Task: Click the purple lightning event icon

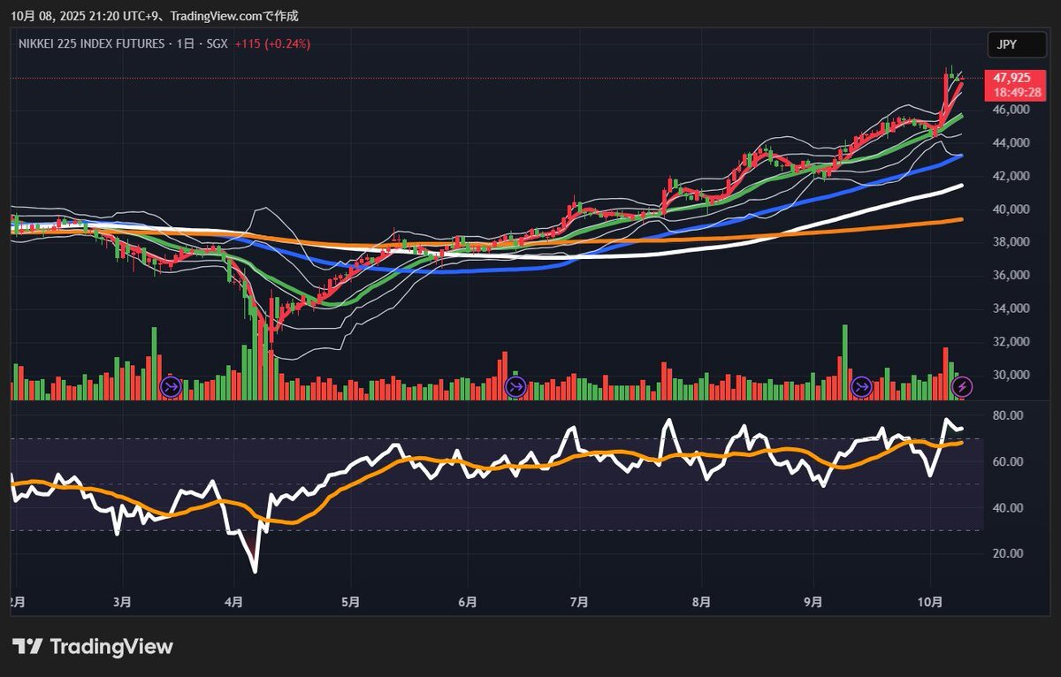Action: pos(964,386)
